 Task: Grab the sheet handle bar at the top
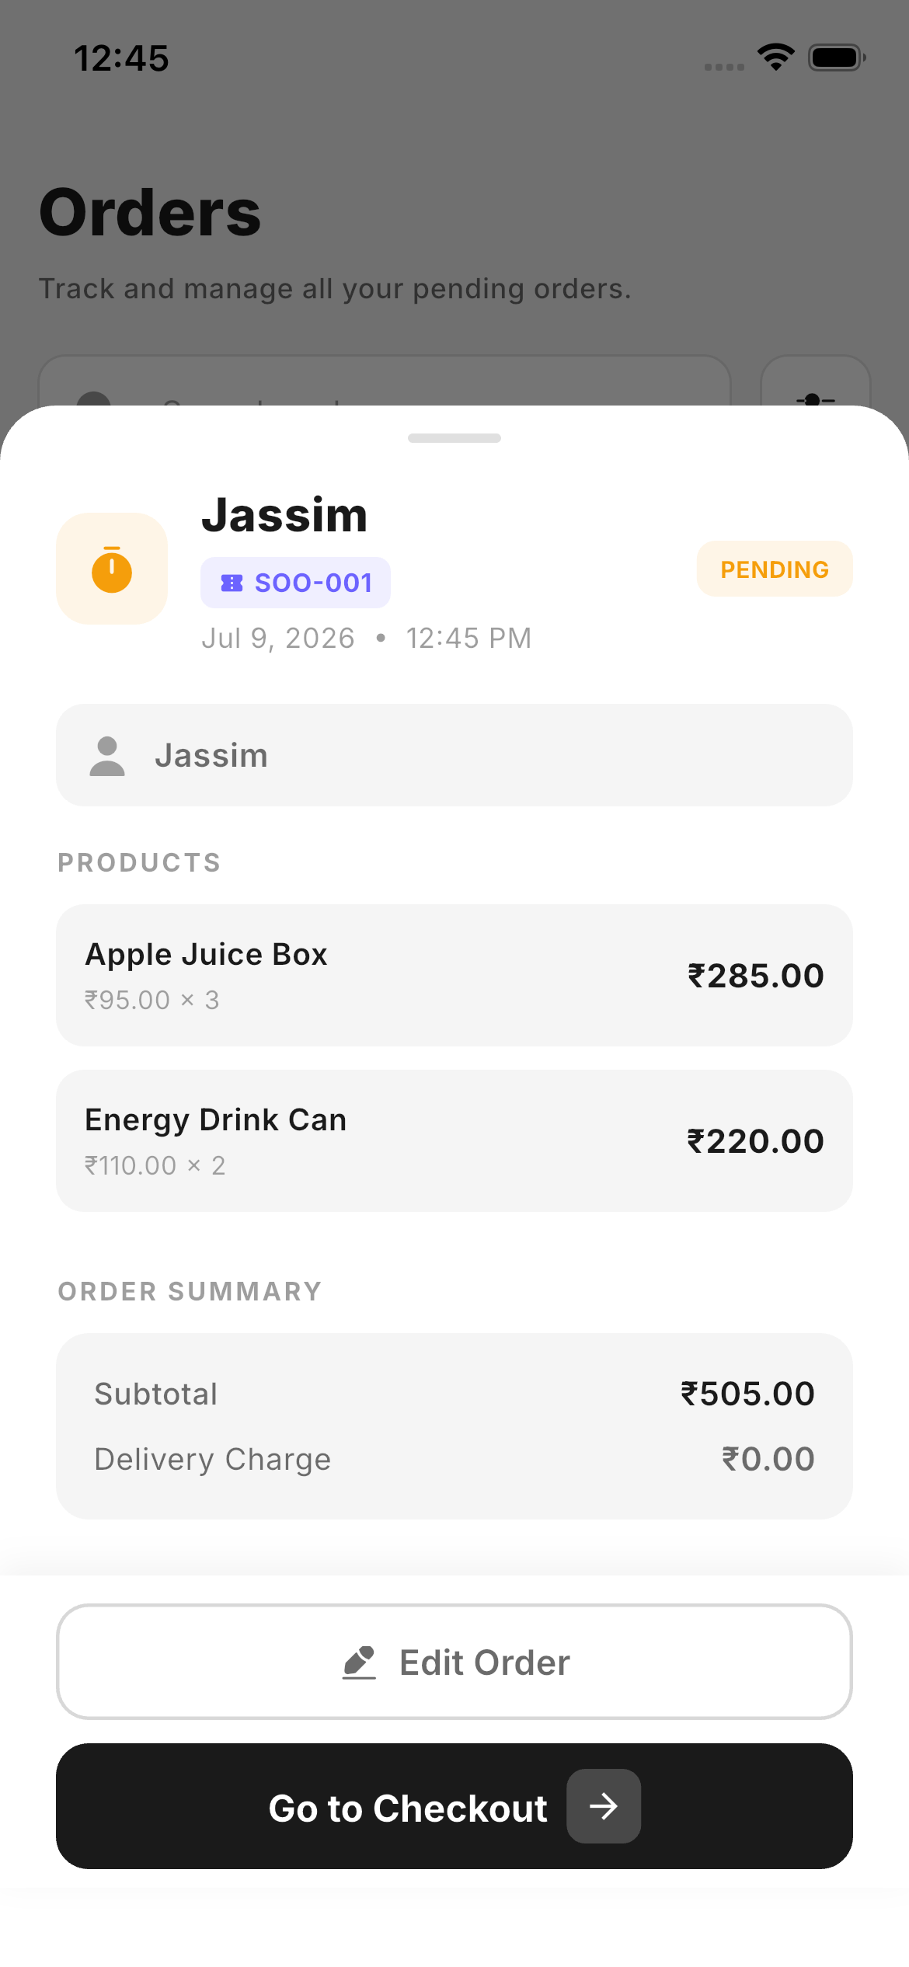(454, 438)
